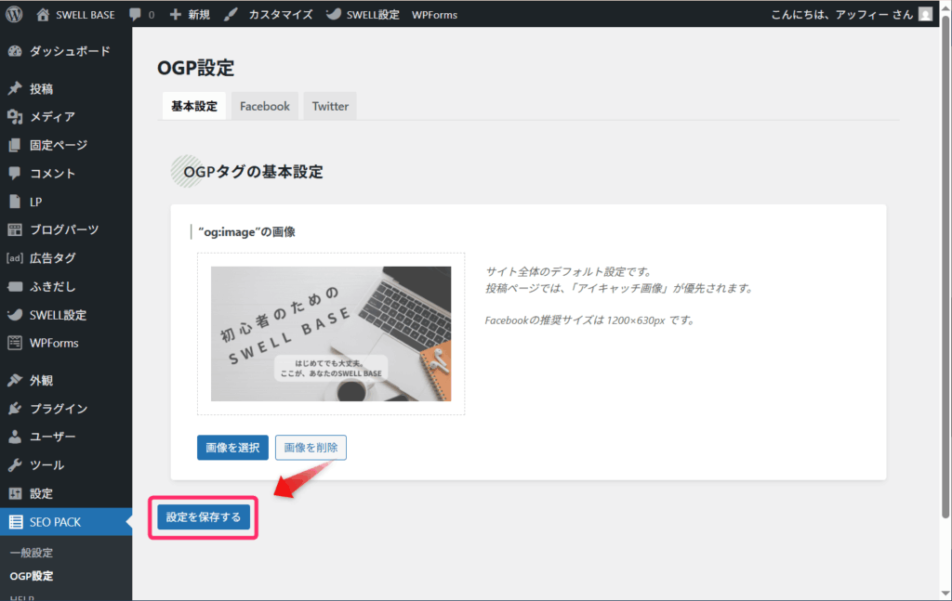Click the OGP設定 page heading
Image resolution: width=952 pixels, height=601 pixels.
coord(195,68)
